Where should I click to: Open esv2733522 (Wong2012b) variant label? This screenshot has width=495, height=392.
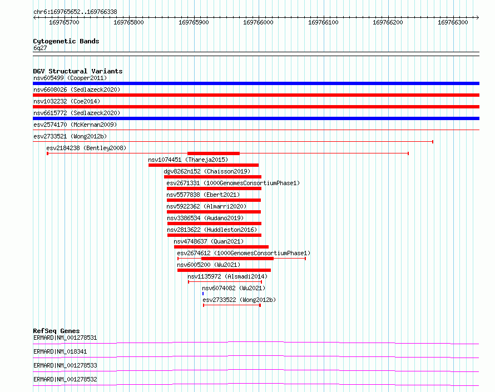239,300
